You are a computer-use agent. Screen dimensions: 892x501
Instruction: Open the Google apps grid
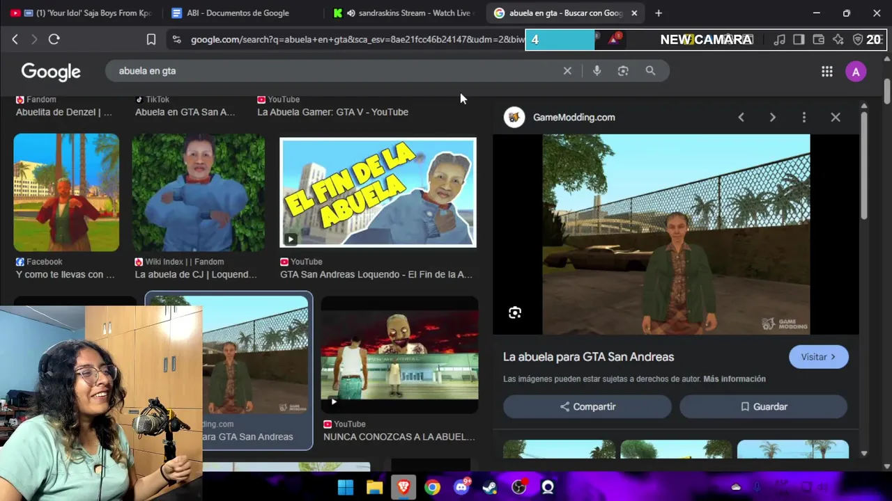[x=826, y=71]
